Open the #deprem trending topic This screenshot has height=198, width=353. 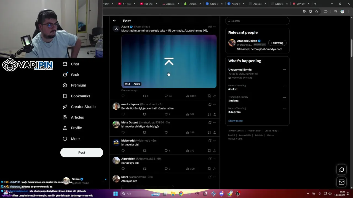pyautogui.click(x=234, y=112)
